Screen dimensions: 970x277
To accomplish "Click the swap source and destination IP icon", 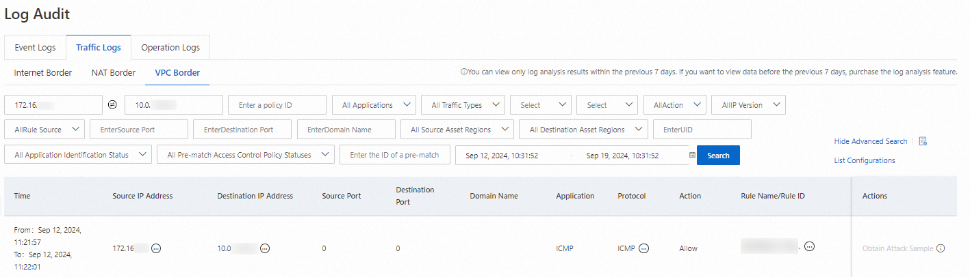I will [113, 105].
